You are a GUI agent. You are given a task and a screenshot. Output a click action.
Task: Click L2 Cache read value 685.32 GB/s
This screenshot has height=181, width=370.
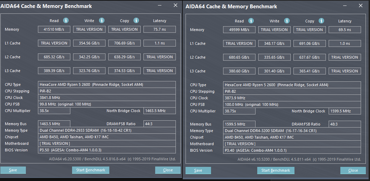[x=54, y=57]
